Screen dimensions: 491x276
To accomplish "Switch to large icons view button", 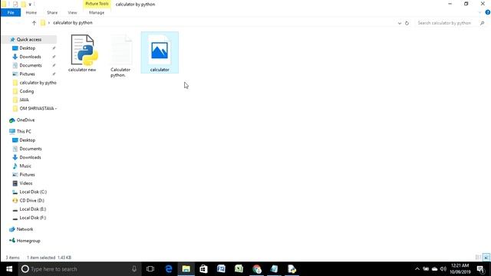I will pyautogui.click(x=486, y=258).
